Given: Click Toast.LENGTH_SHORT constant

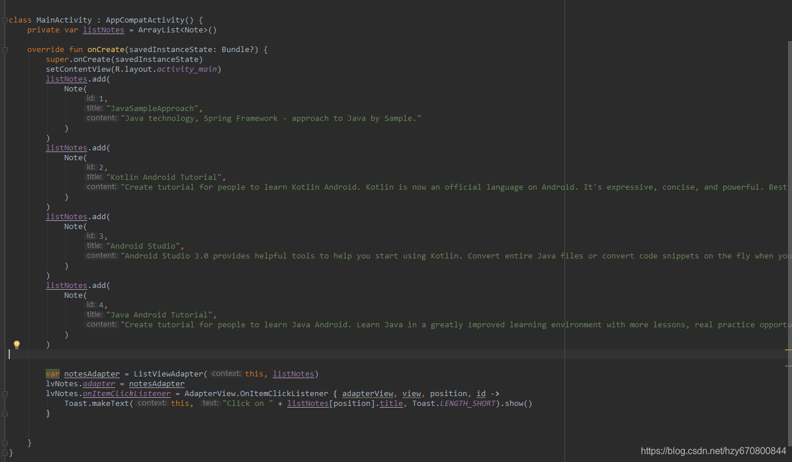Looking at the screenshot, I should 454,404.
